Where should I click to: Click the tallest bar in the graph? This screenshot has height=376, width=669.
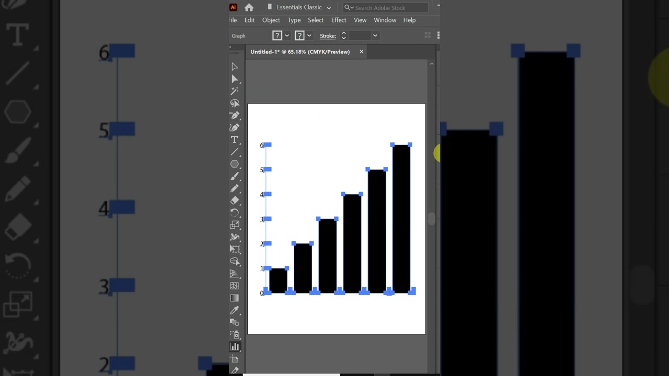click(x=401, y=219)
